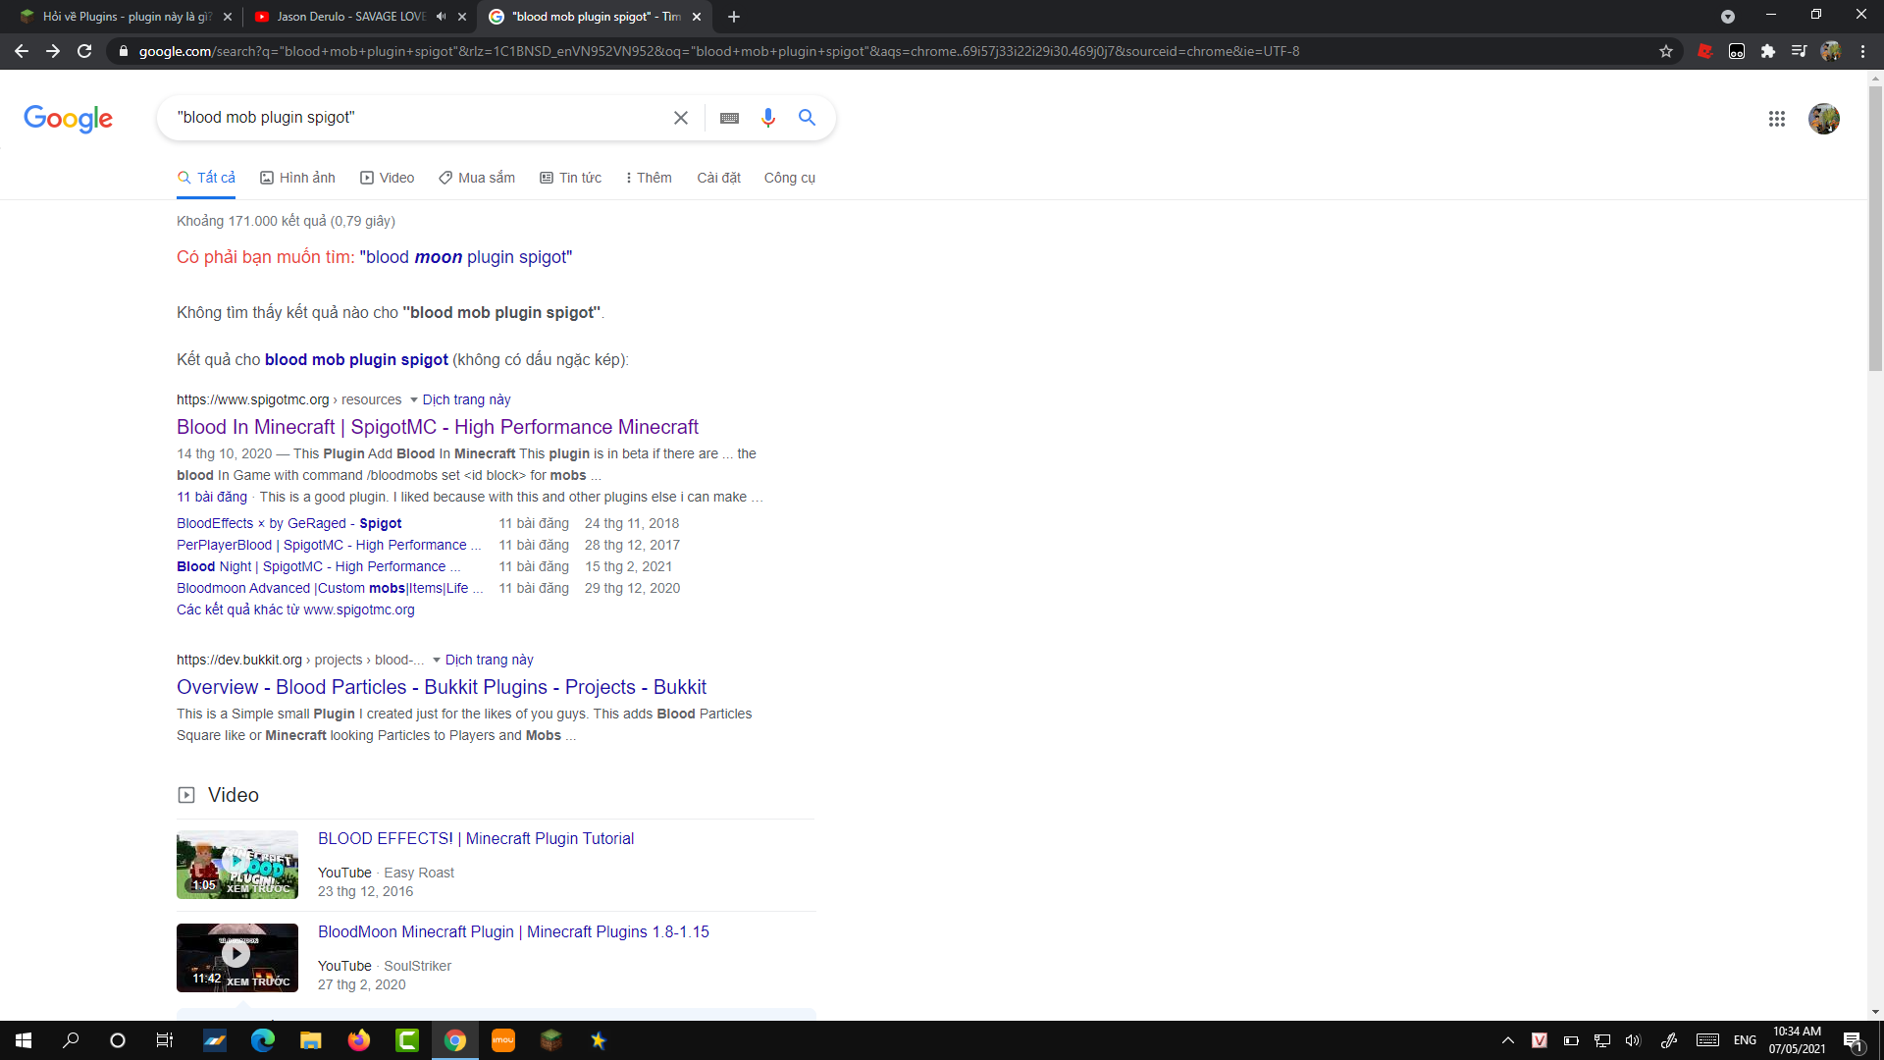Reload the page
Screen dimensions: 1884x1060
(x=84, y=51)
